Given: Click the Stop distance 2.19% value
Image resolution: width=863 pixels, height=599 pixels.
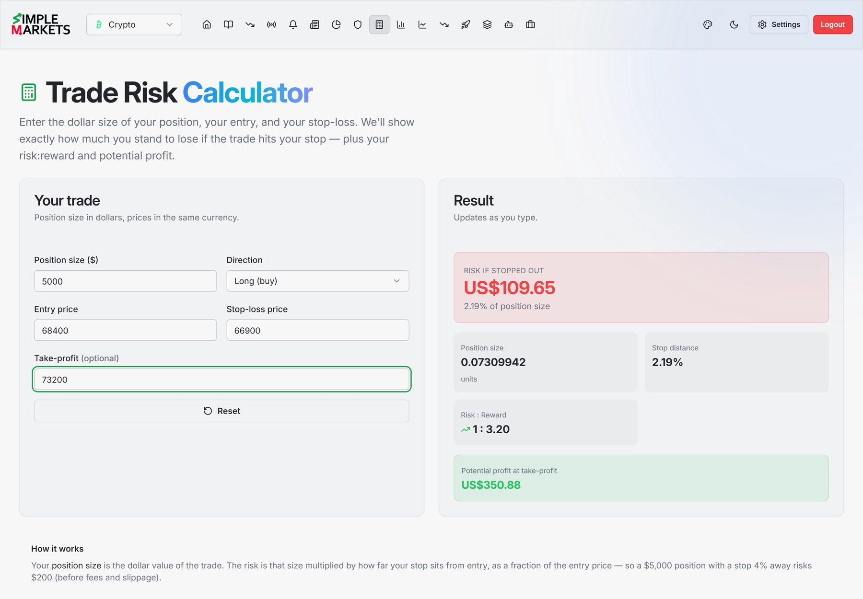Looking at the screenshot, I should tap(667, 362).
